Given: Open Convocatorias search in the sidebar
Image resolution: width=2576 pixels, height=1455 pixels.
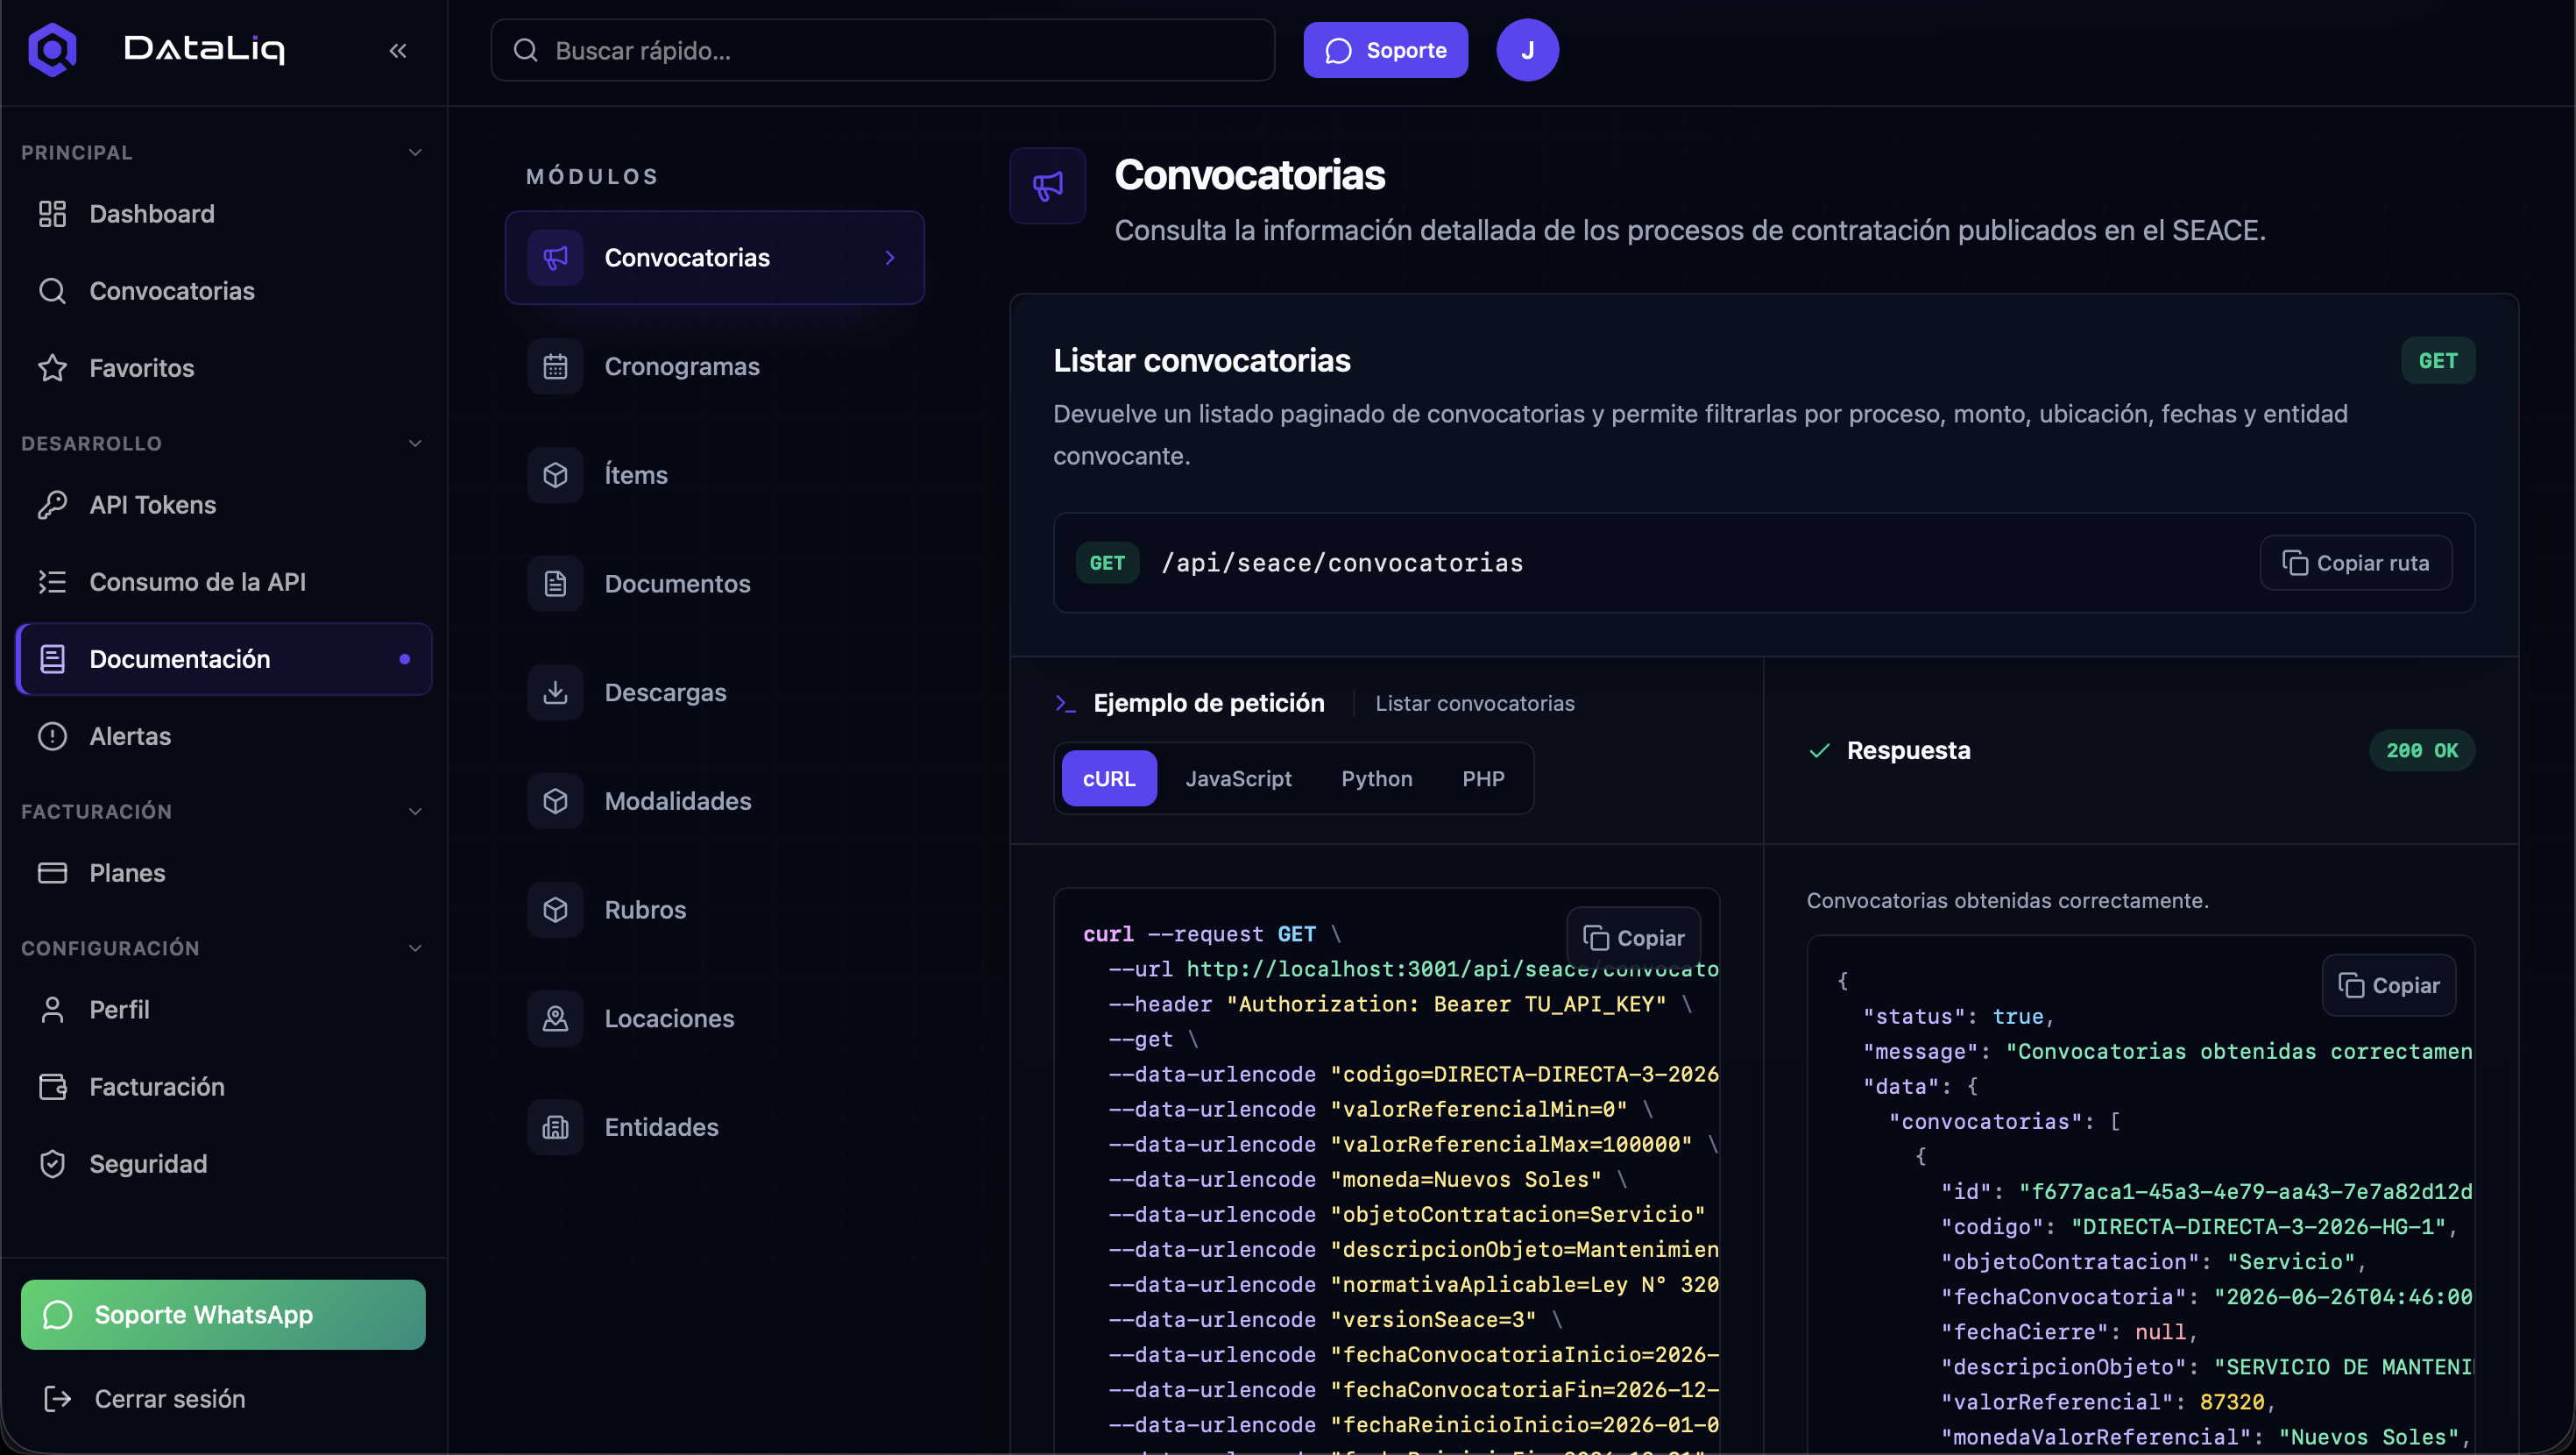Looking at the screenshot, I should pos(224,290).
